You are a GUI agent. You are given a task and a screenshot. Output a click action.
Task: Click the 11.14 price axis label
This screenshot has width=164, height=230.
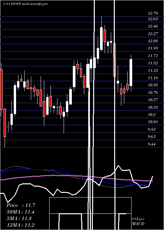(153, 78)
